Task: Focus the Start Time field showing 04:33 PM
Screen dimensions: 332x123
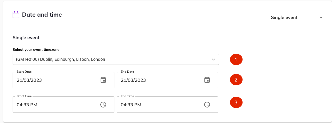Action: (64, 104)
